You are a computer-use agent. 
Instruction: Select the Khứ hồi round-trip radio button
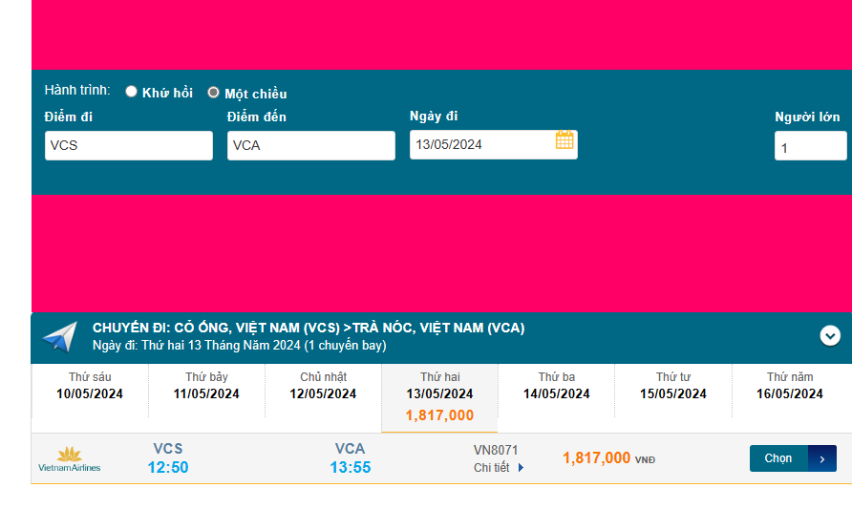point(131,92)
